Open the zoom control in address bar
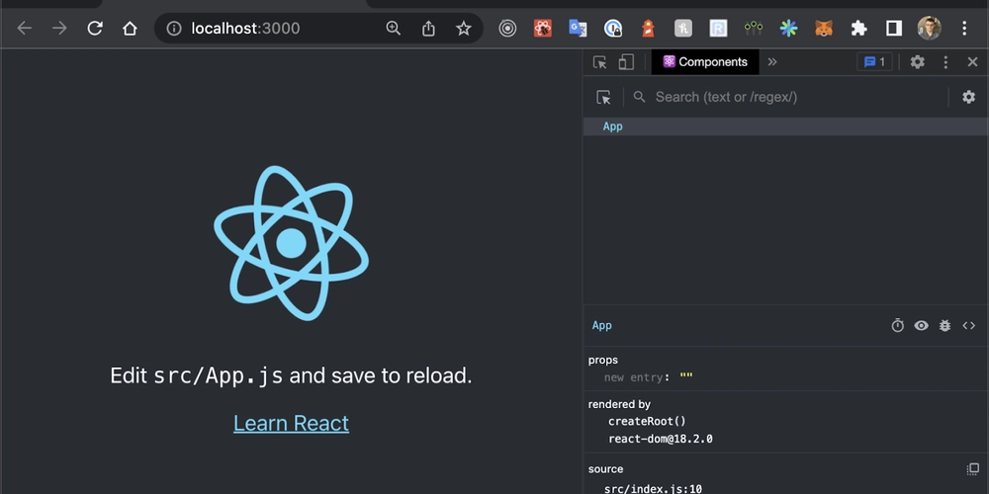The height and width of the screenshot is (494, 989). click(x=393, y=29)
